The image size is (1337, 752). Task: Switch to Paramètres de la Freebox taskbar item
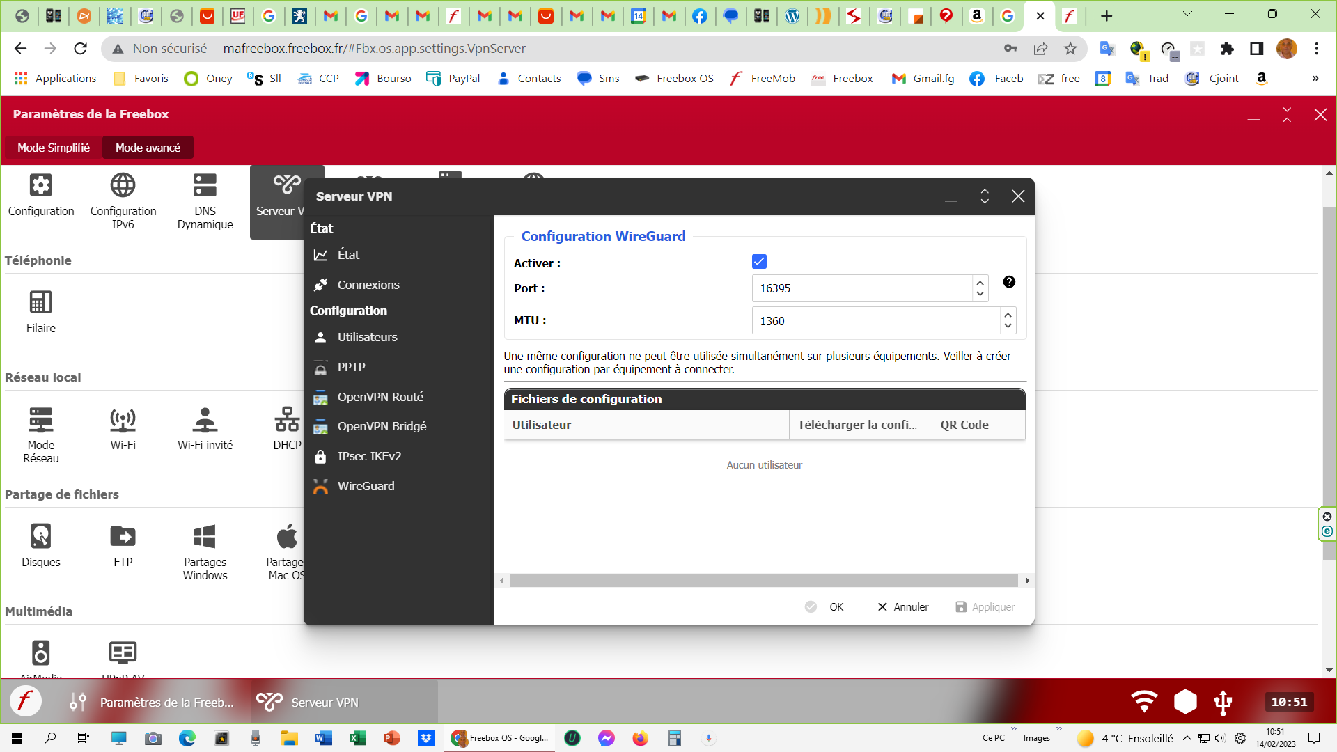(x=153, y=702)
